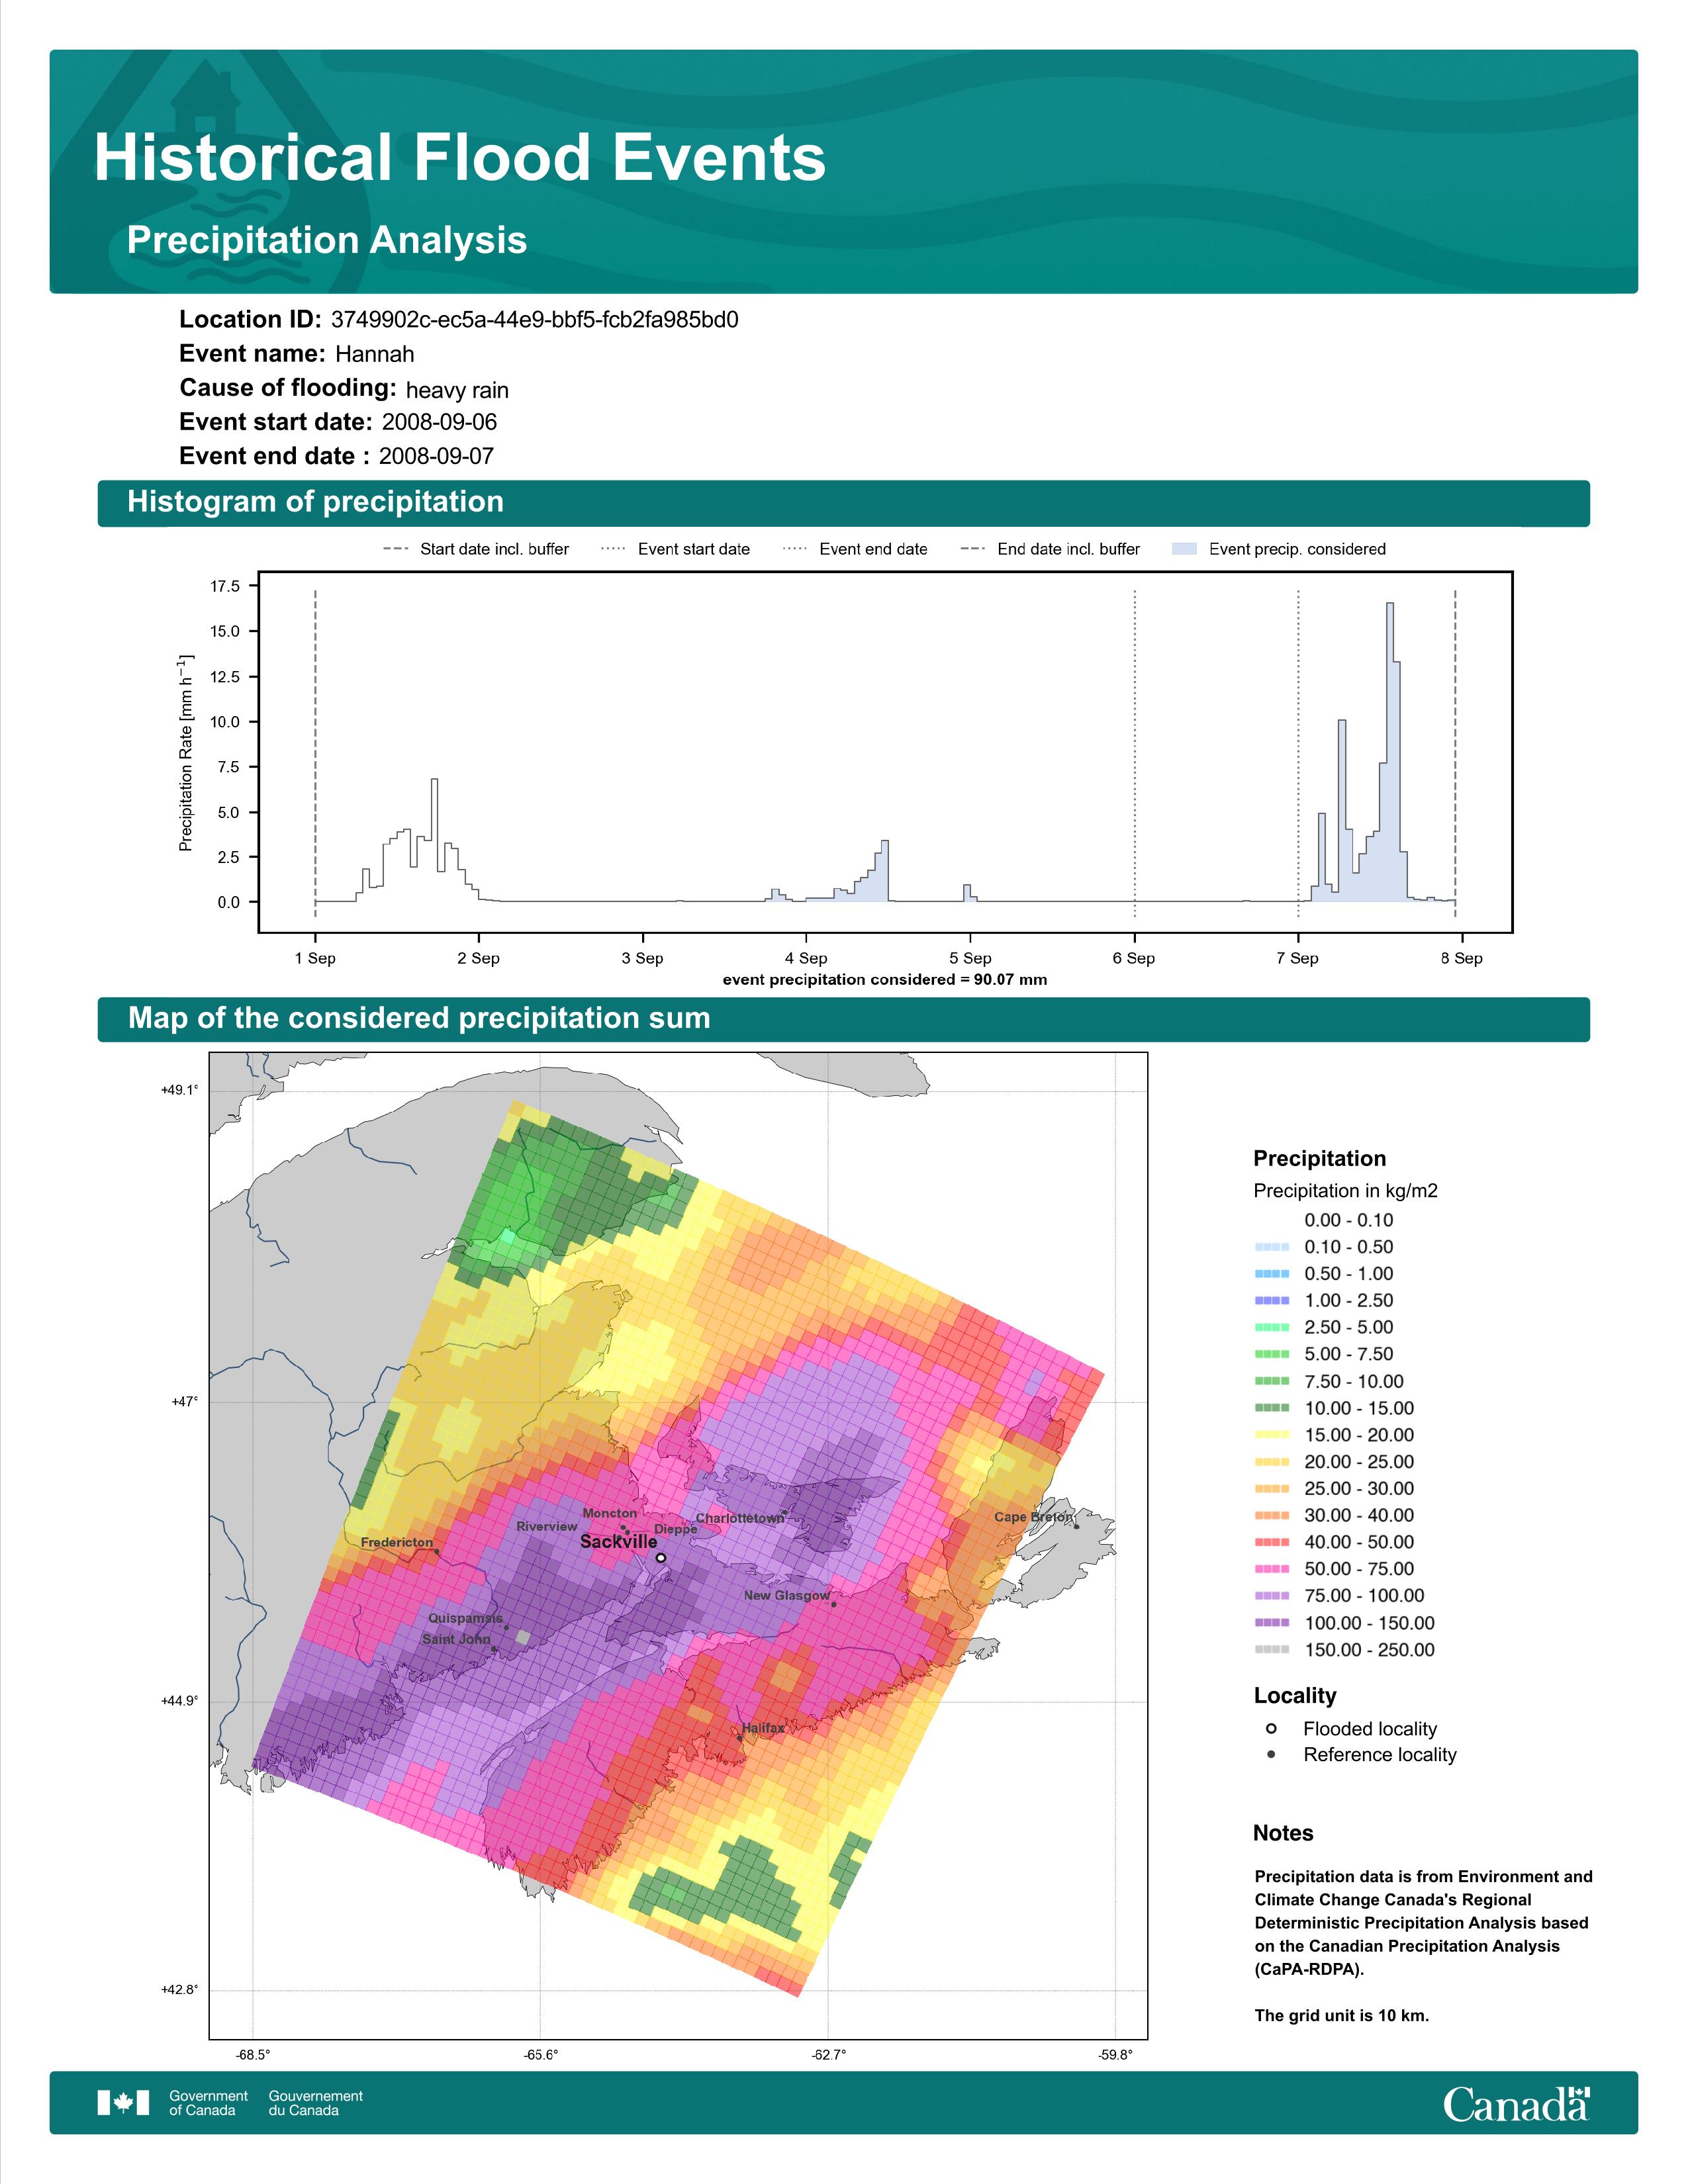Click the Flooded locality legend circle icon

[x=1271, y=1728]
